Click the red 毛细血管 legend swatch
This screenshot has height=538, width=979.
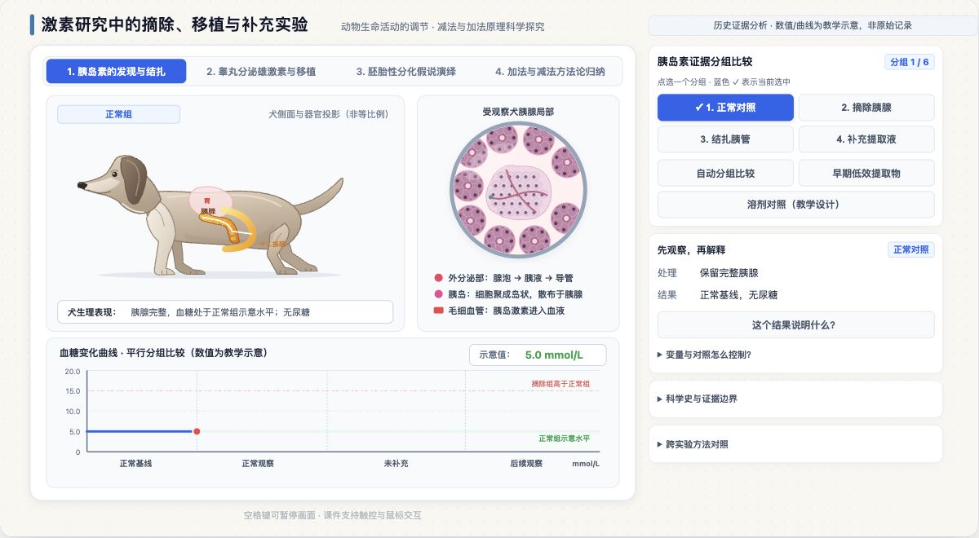439,311
